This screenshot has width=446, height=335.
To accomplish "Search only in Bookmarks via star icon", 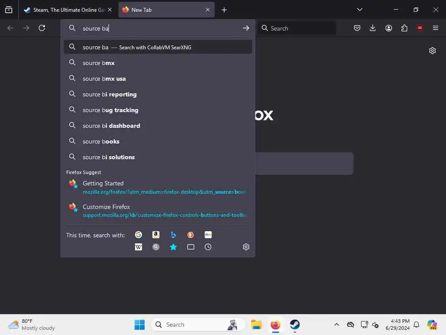I will [x=173, y=247].
